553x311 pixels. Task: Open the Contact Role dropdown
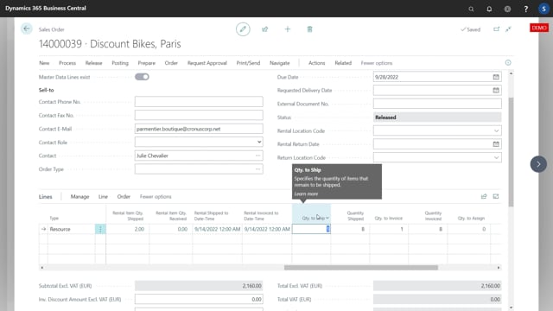(259, 142)
